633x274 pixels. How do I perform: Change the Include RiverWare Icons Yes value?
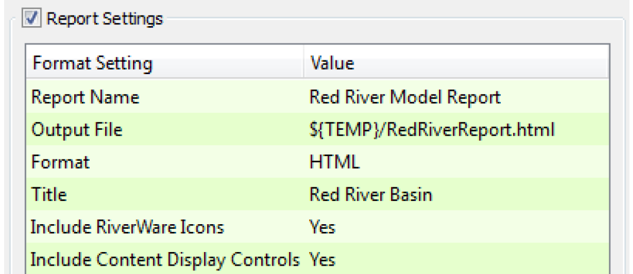coord(322,227)
